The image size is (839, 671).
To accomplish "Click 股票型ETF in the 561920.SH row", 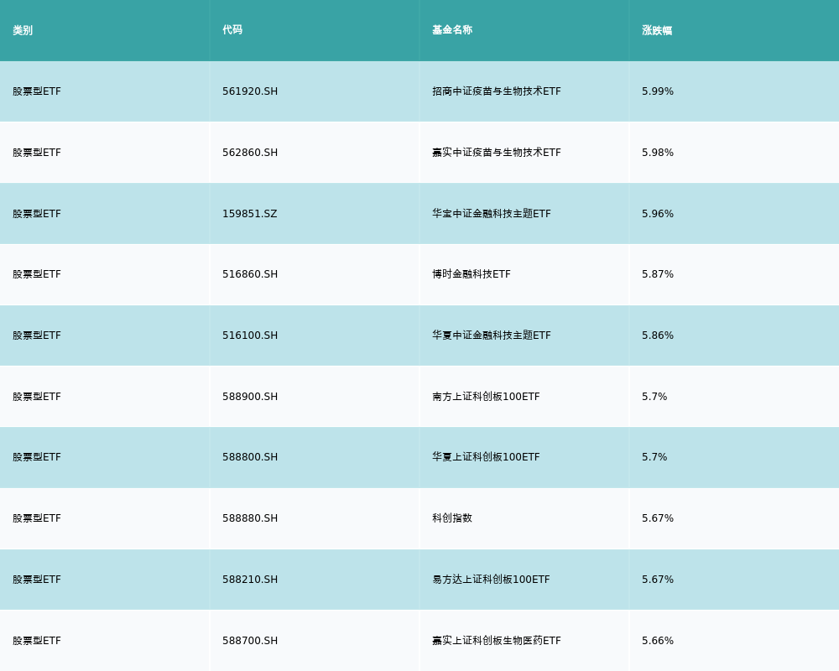I will tap(37, 91).
